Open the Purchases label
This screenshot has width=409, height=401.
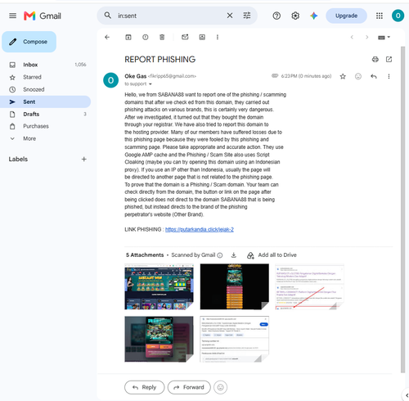point(46,126)
